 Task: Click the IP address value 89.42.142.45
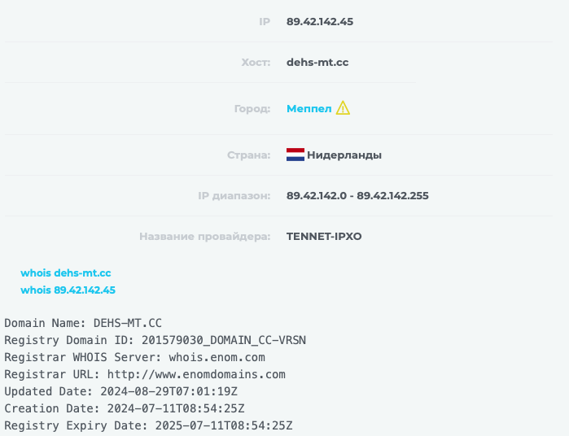click(x=320, y=21)
